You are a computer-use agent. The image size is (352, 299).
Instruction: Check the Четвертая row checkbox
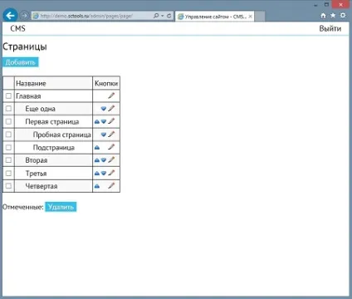click(8, 186)
